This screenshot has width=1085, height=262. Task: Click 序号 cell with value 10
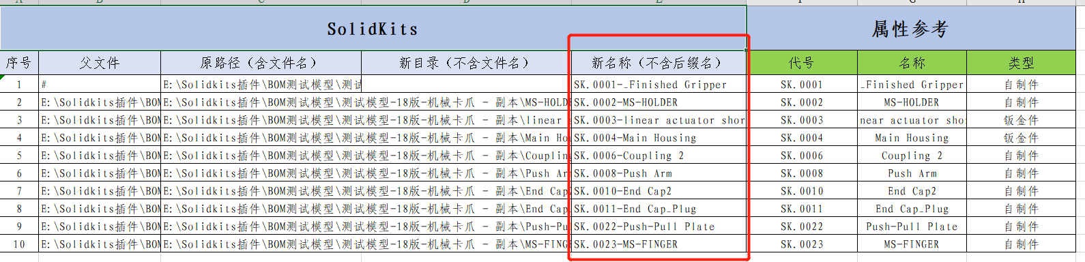(19, 244)
